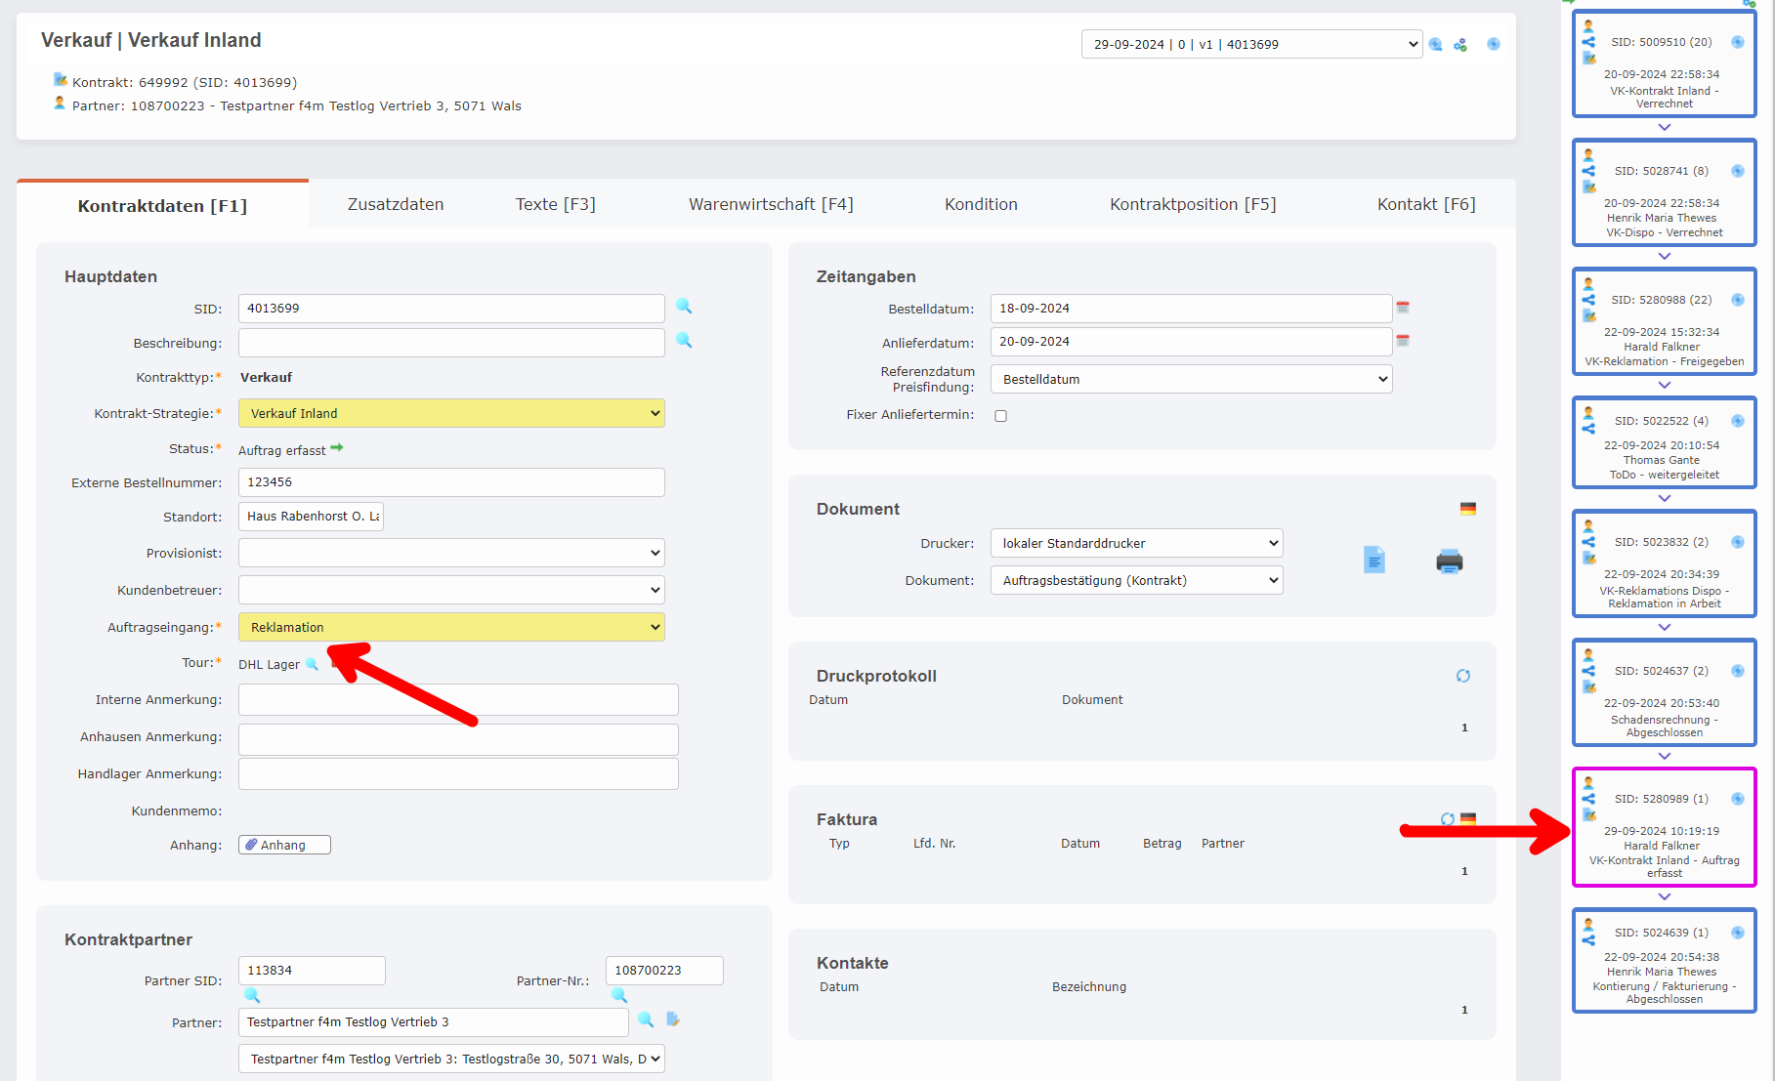
Task: Open the calendar picker for Anlieferdatum
Action: pyautogui.click(x=1403, y=341)
